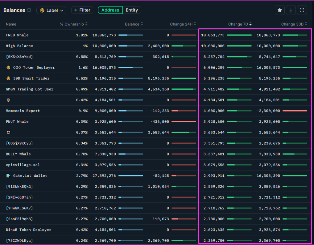The image size is (314, 245).
Task: Click the avatar icon with 0.37% ownership
Action: [8, 133]
